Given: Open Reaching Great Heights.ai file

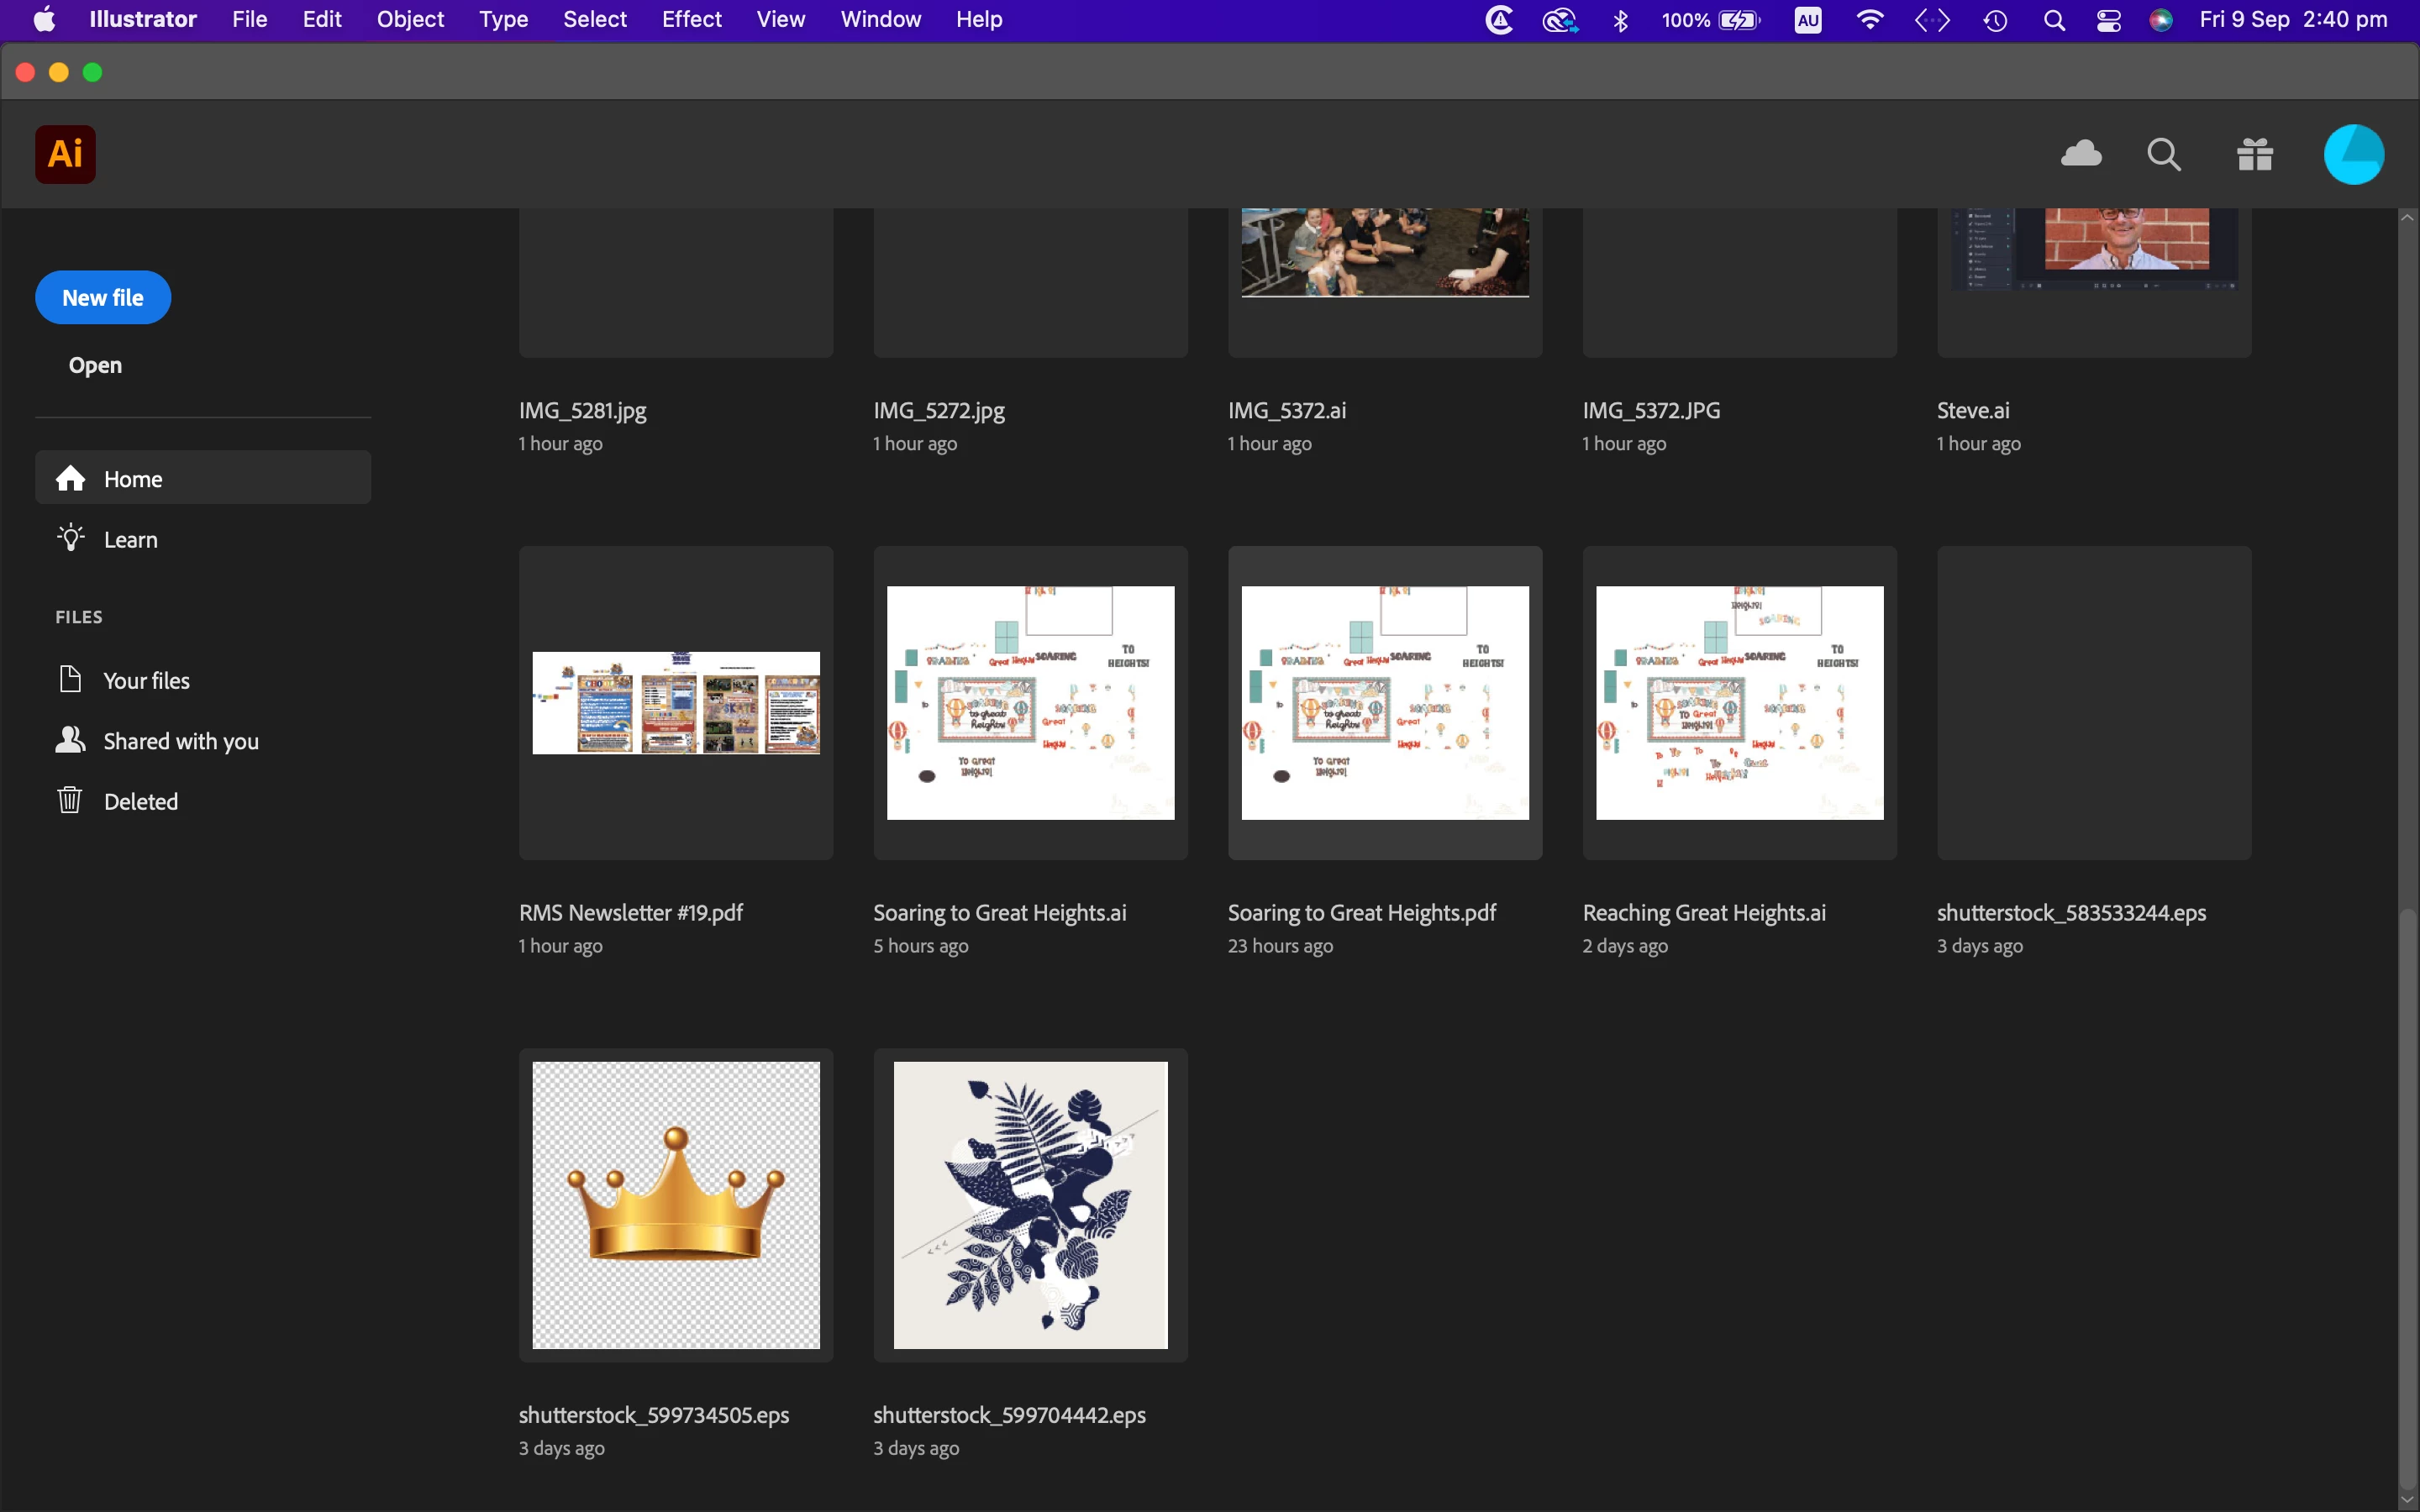Looking at the screenshot, I should coord(1739,702).
